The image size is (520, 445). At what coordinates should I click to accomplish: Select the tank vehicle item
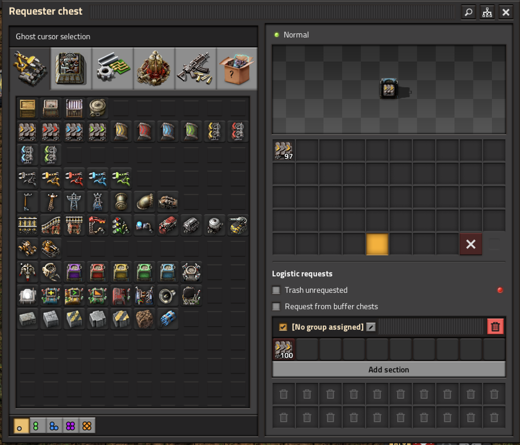(51, 249)
